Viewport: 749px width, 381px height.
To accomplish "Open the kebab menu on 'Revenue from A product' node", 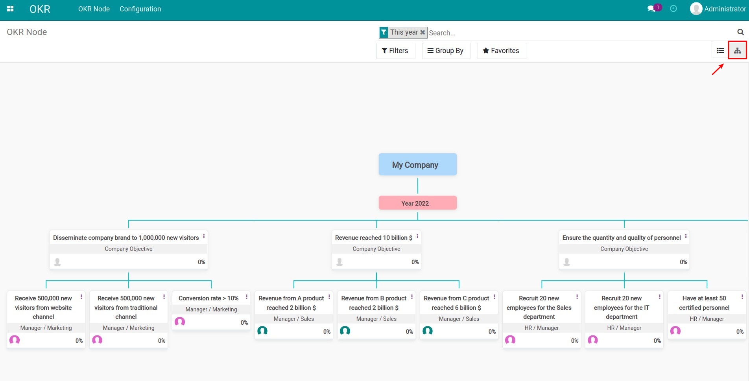I will coord(329,297).
